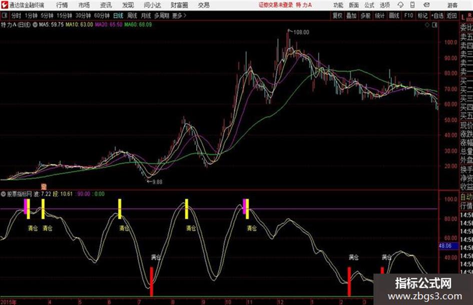Open the 财富圈 menu
Image resolution: width=473 pixels, height=305 pixels.
coord(179,5)
